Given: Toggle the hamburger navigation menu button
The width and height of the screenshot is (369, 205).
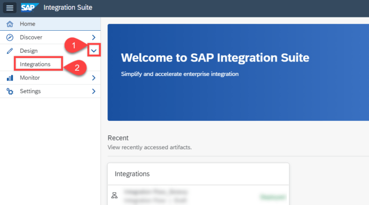Looking at the screenshot, I should tap(10, 8).
